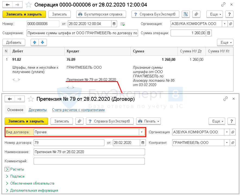The height and width of the screenshot is (196, 240).
Task: Expand Вид договора dropdown
Action: click(x=142, y=132)
